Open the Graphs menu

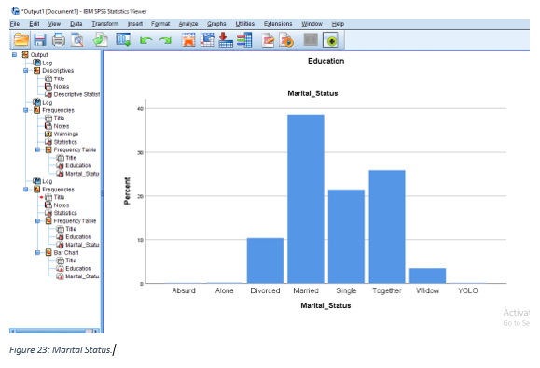(x=216, y=23)
